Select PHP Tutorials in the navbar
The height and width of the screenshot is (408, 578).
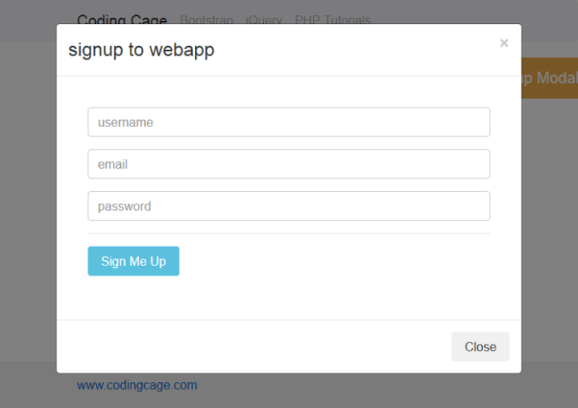point(332,20)
